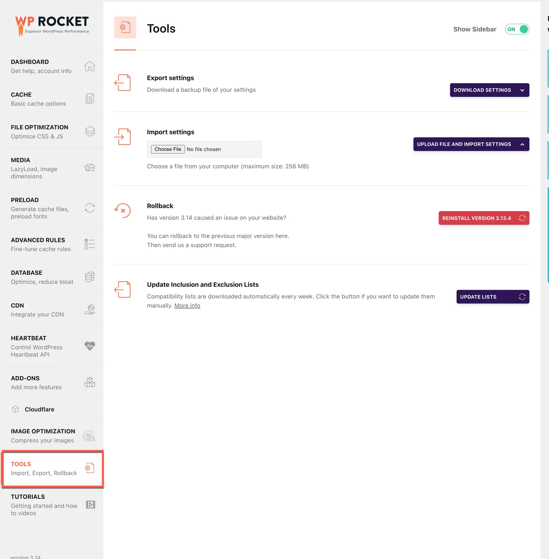Click the Cache document icon
Viewport: 549px width, 559px height.
click(90, 98)
